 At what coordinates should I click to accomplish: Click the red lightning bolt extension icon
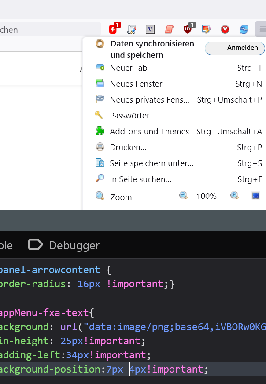pyautogui.click(x=114, y=30)
